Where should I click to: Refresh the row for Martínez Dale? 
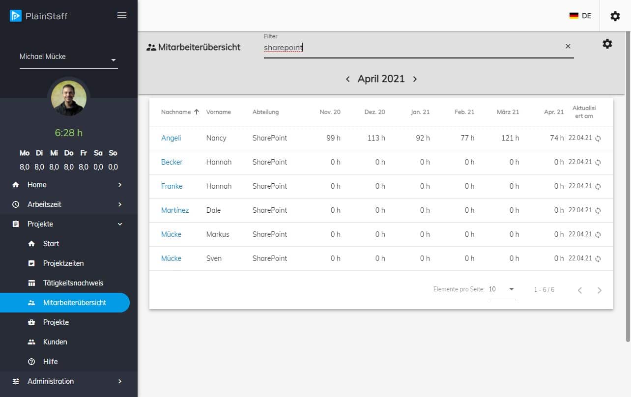[598, 211]
